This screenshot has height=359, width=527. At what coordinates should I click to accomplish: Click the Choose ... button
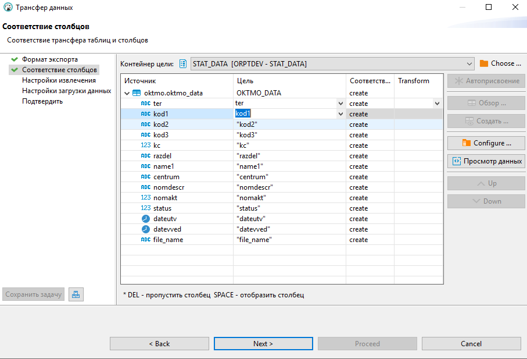point(501,63)
